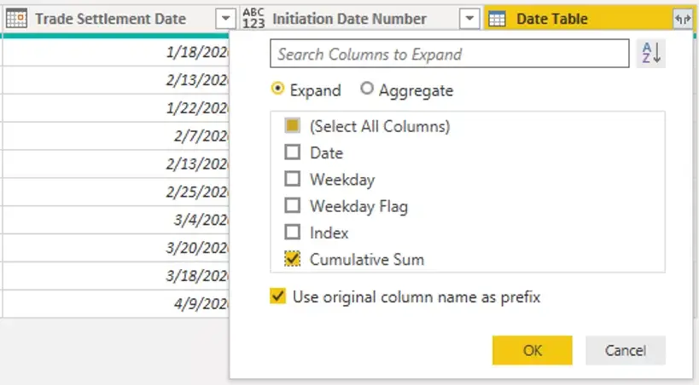Toggle the Select All Columns checkbox

(x=293, y=125)
